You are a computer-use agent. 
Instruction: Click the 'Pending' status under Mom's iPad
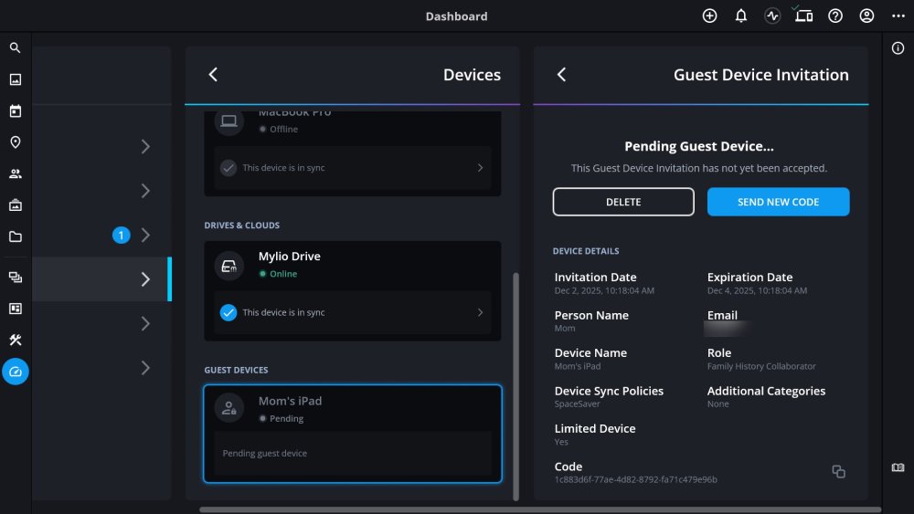286,418
